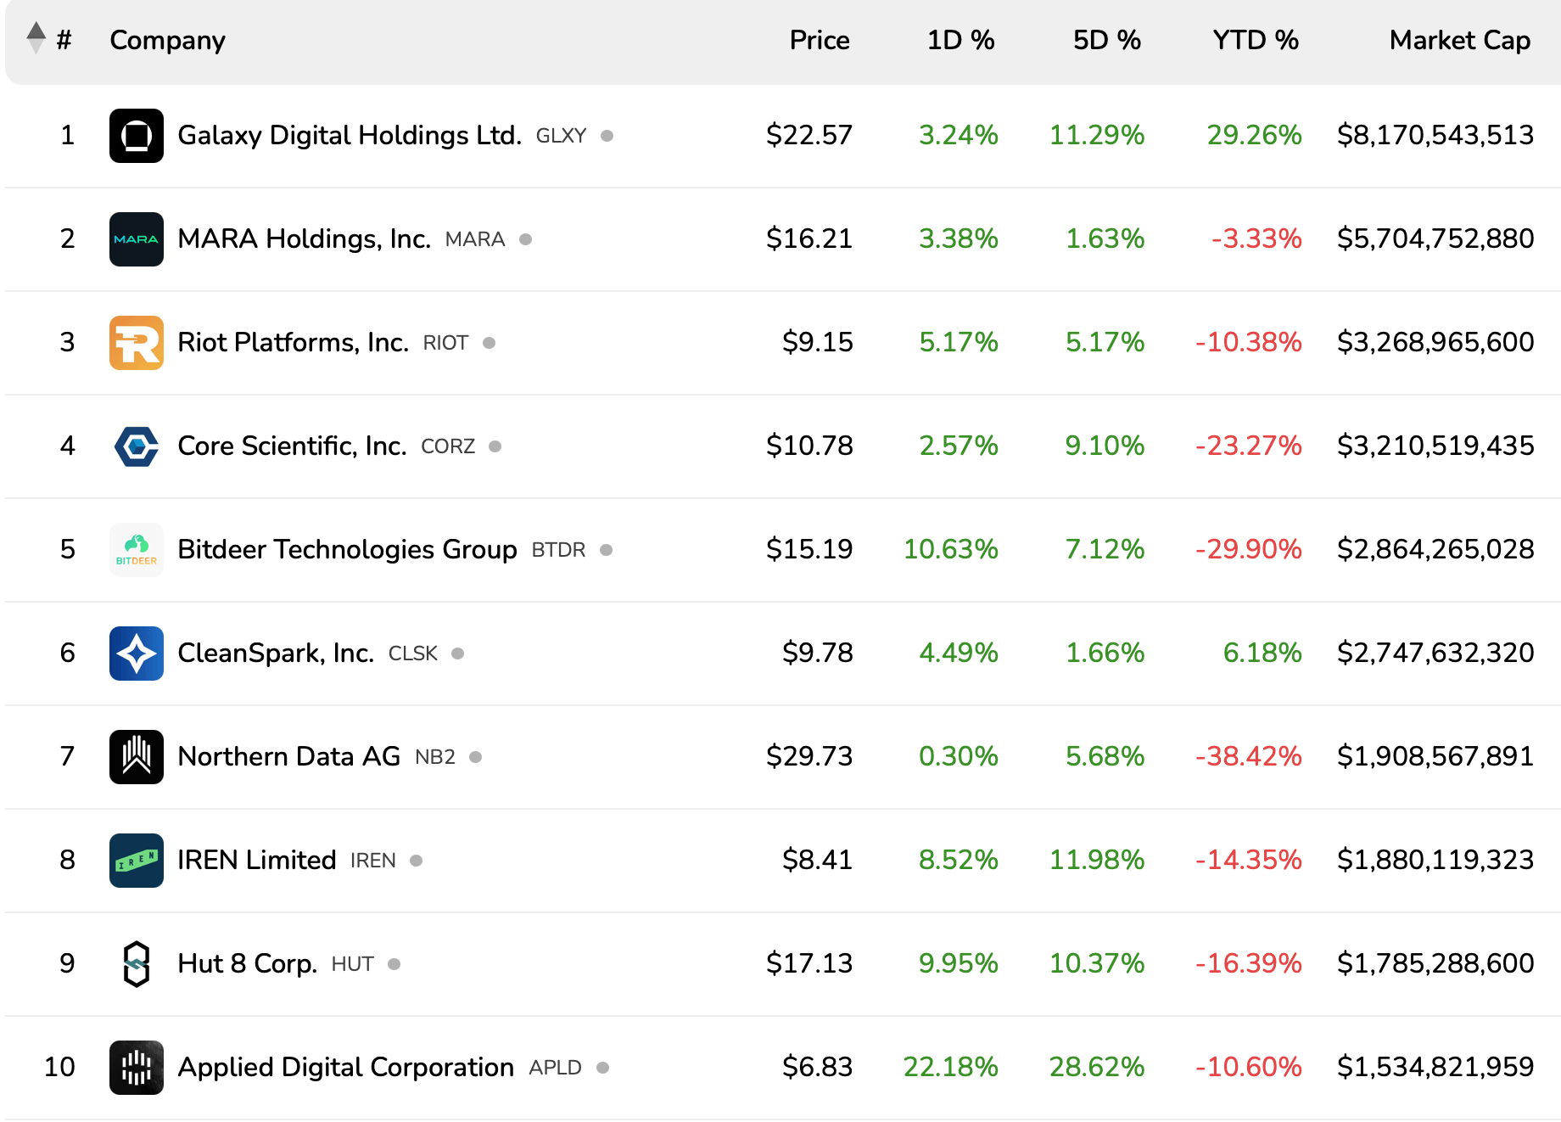
Task: Select the Riot Platforms orange logo
Action: click(136, 342)
